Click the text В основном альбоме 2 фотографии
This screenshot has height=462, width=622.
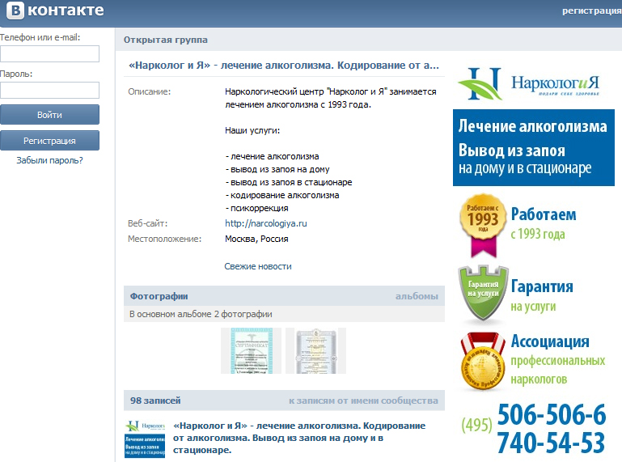point(201,314)
